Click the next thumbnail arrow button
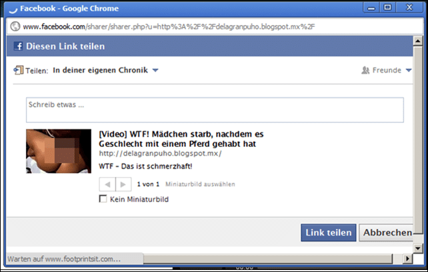The image size is (428, 272). (x=123, y=184)
